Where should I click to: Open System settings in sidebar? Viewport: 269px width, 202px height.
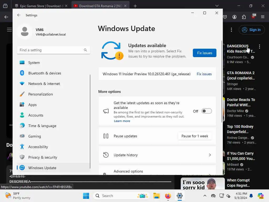[x=53, y=63]
